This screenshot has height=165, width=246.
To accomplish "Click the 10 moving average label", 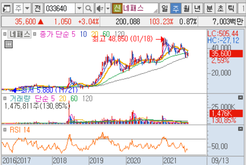I will coord(83,34).
